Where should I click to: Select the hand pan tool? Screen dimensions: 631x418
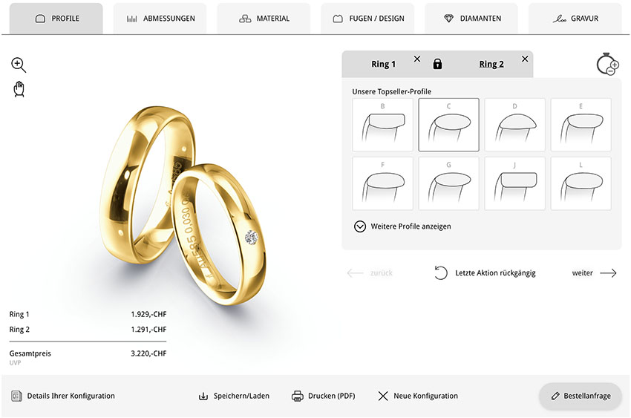pos(19,89)
